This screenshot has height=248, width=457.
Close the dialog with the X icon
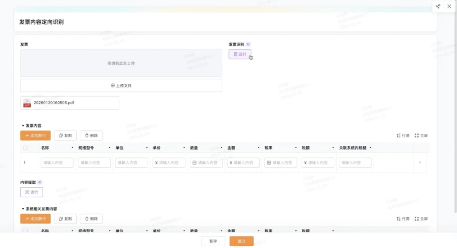[x=449, y=6]
